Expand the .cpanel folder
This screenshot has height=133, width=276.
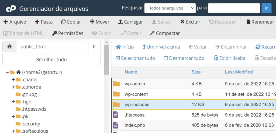coord(13,80)
